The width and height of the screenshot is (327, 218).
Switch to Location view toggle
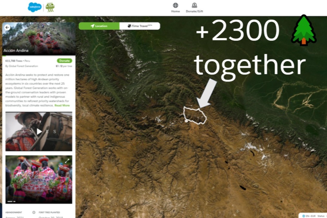(99, 26)
